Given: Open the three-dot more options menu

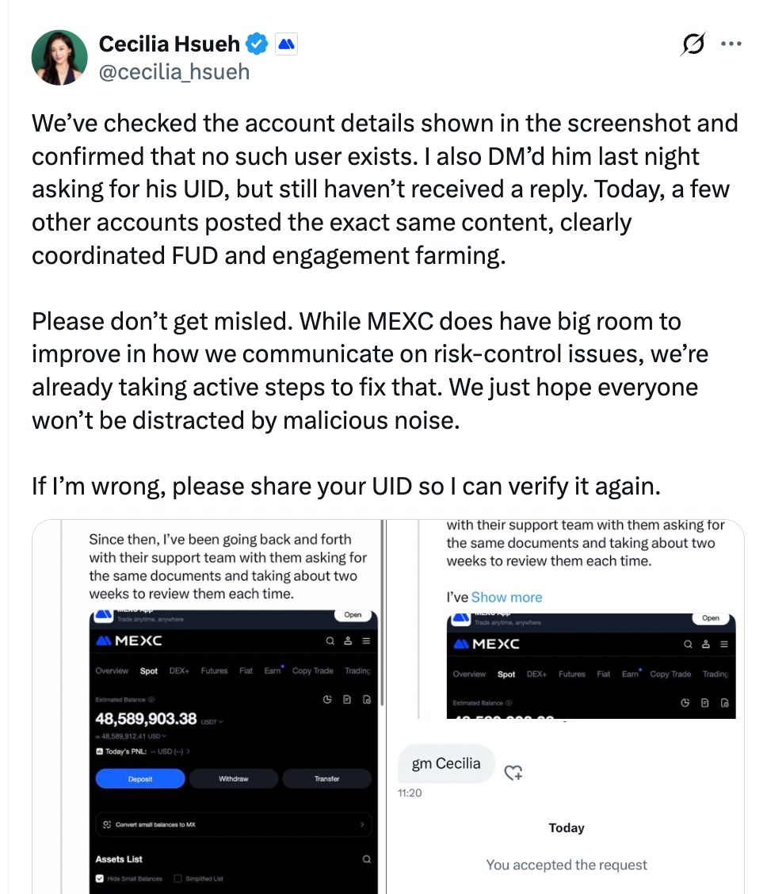Looking at the screenshot, I should [731, 44].
